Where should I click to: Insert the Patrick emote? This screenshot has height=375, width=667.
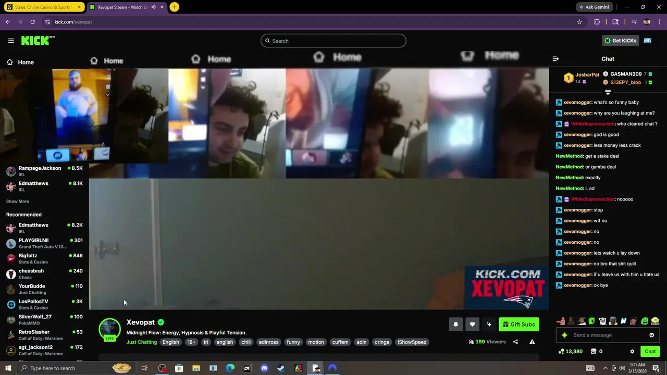(561, 321)
